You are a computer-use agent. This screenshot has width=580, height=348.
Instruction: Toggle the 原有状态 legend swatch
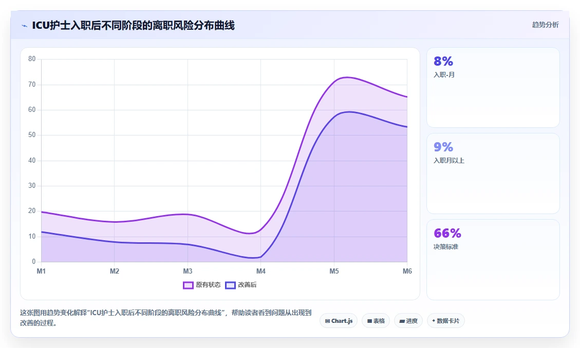(188, 285)
